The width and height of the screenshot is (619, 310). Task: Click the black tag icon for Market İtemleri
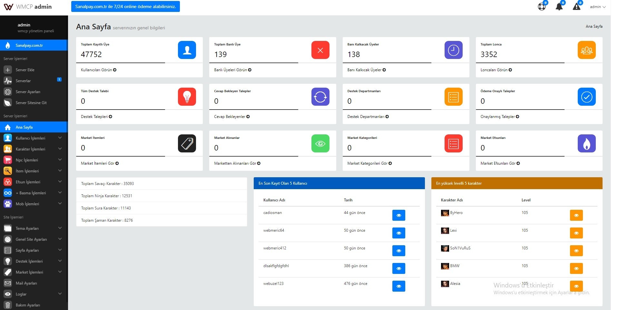tap(187, 143)
